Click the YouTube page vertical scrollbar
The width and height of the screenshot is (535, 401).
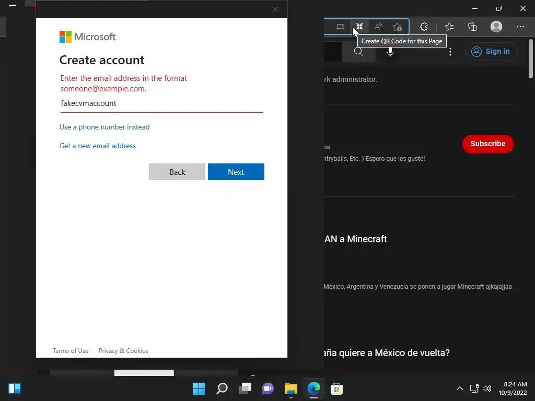[x=531, y=58]
